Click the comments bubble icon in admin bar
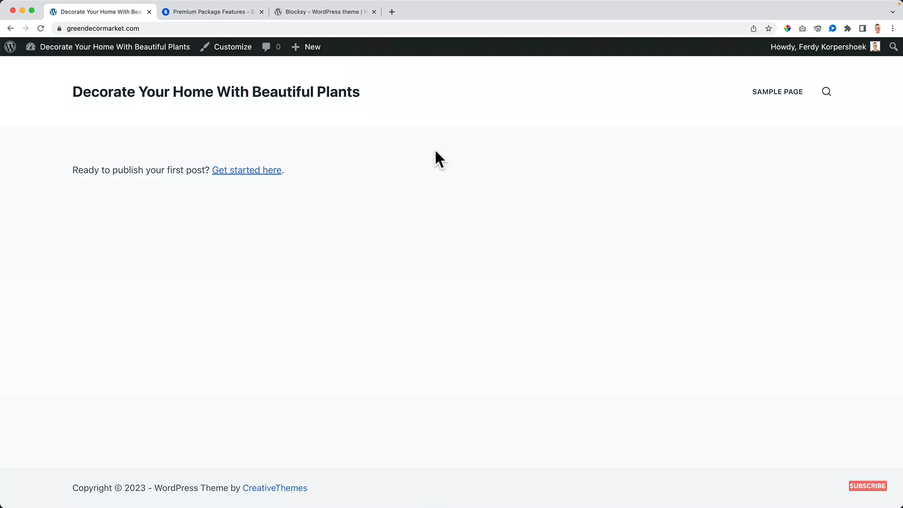The width and height of the screenshot is (903, 508). click(x=266, y=47)
